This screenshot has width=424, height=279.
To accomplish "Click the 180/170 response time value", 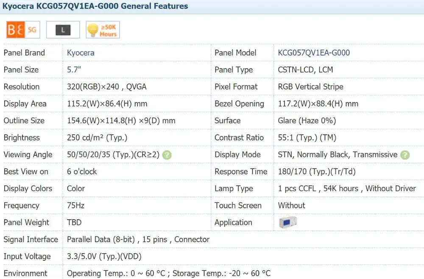I will (x=316, y=171).
